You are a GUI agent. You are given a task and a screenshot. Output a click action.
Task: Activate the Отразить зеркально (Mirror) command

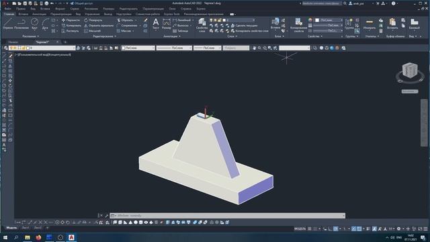pyautogui.click(x=99, y=26)
